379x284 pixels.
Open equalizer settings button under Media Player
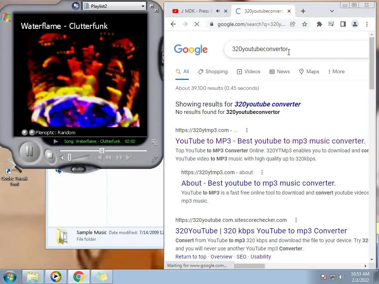pos(78,169)
